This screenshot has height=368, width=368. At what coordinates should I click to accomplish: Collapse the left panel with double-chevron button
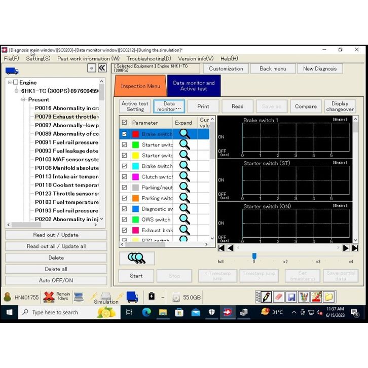102,68
